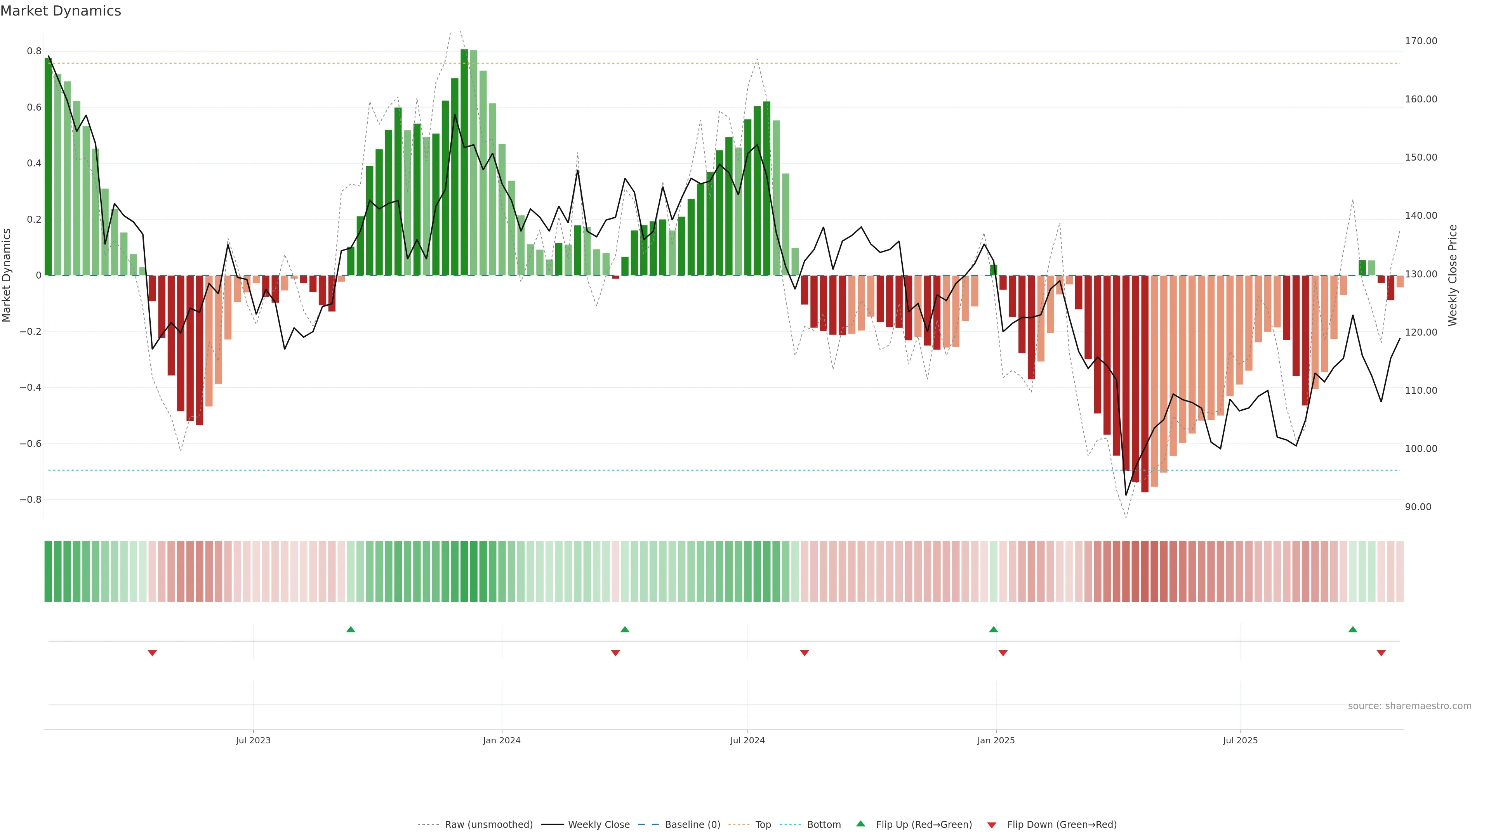Screen dimensions: 1491x838
Task: Click the green triangle icon in the legend
Action: 861,824
